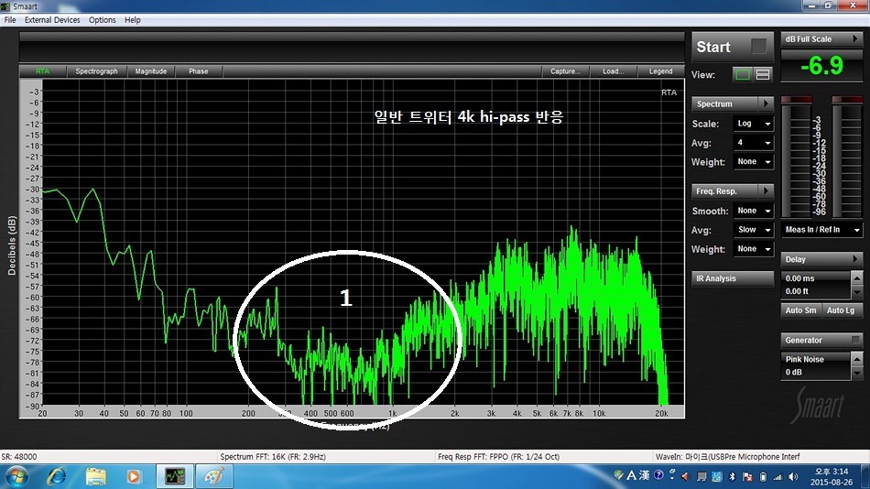This screenshot has height=489, width=870.
Task: Toggle the signal Generator on
Action: (856, 340)
